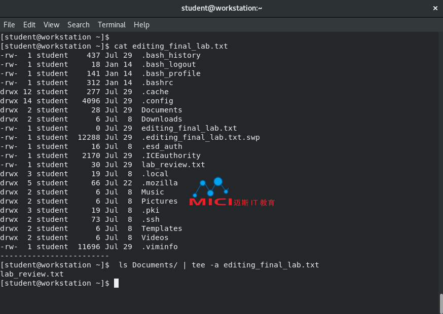
Task: Click the student@workstation title bar
Action: (x=221, y=8)
